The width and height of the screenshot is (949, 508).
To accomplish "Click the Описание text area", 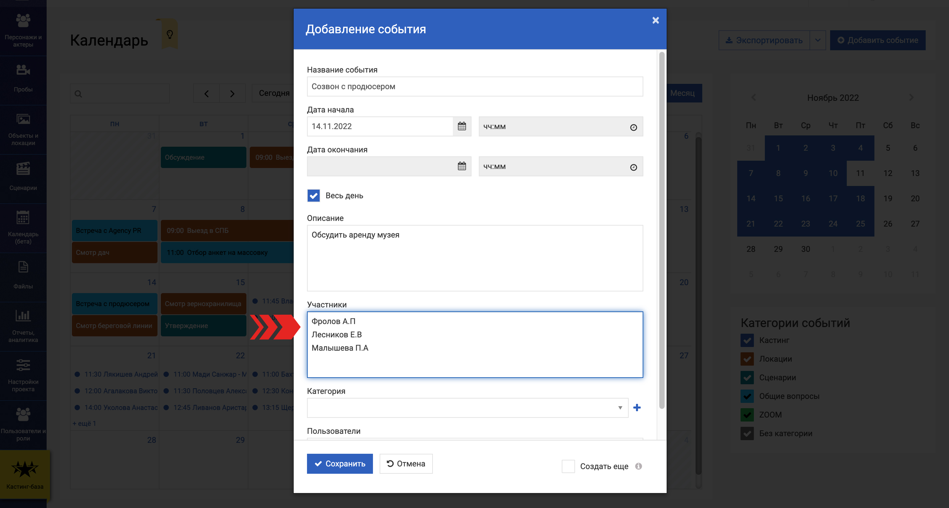I will click(475, 258).
